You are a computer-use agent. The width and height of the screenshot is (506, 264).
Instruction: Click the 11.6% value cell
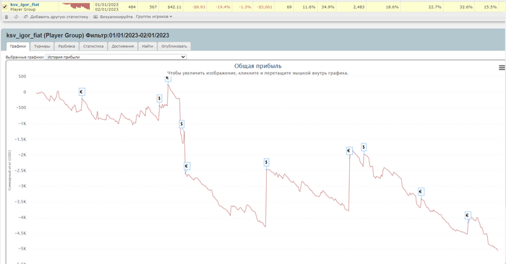click(306, 6)
